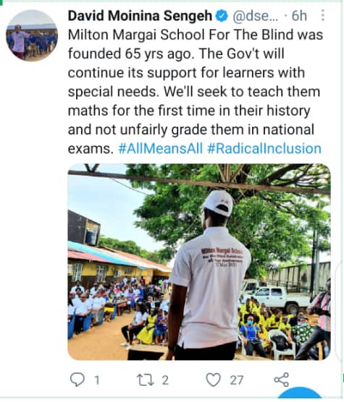Click the truncated @dse... handle
Viewport: 344px width, 402px height.
click(255, 16)
